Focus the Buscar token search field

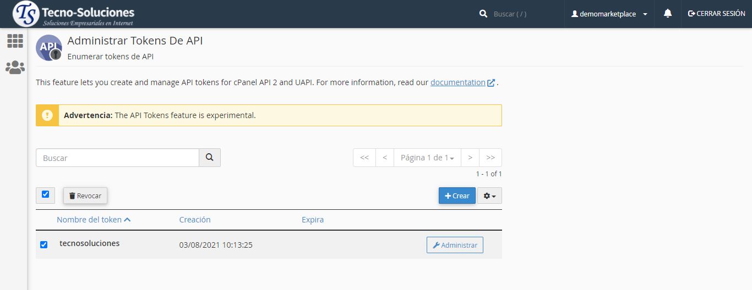pos(117,158)
